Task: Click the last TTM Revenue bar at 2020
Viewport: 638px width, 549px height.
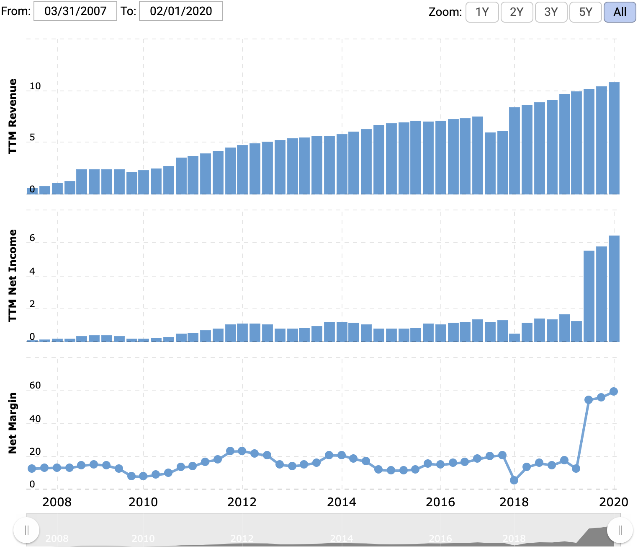Action: pyautogui.click(x=614, y=138)
